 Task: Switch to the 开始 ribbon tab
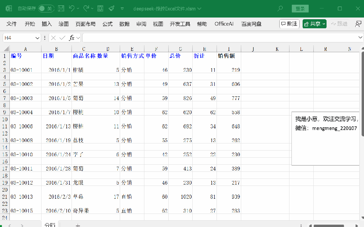(30, 24)
